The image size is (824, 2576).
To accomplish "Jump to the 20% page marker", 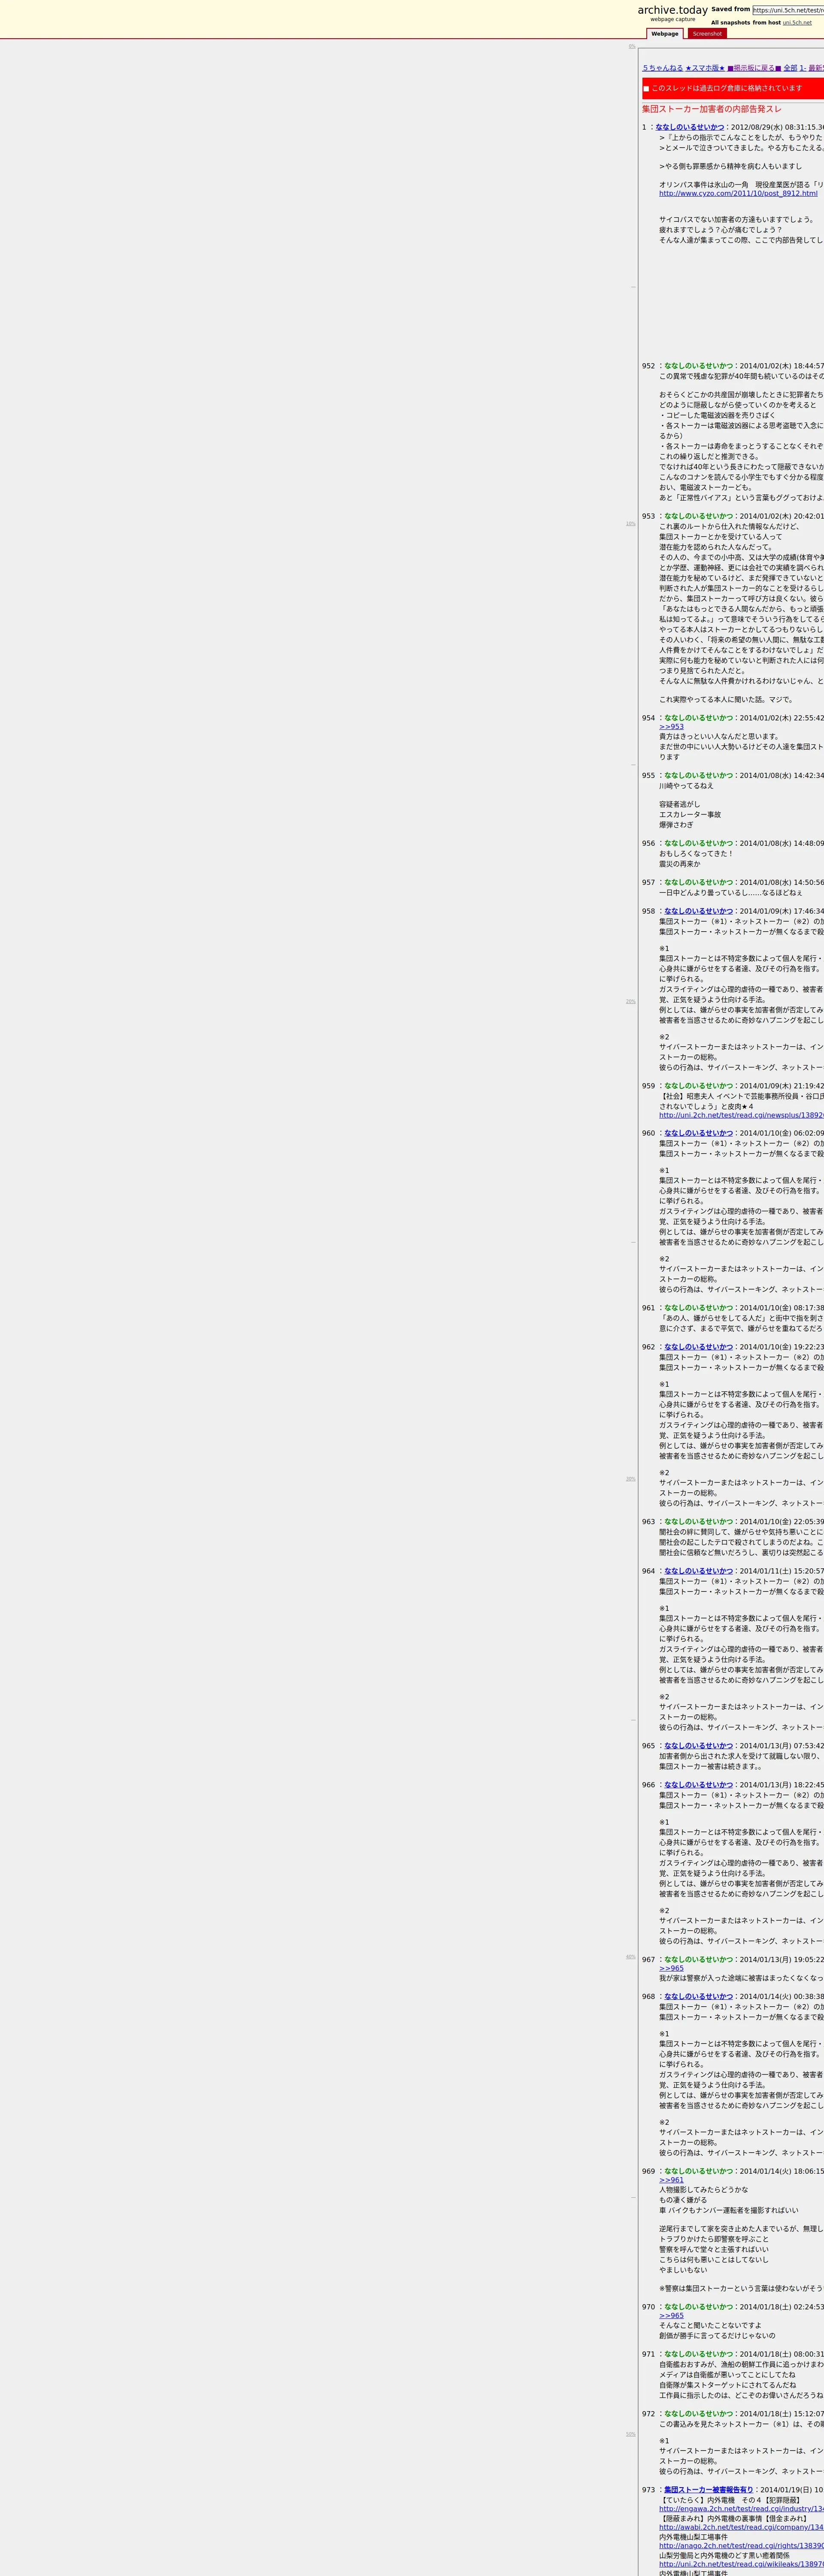I will [x=631, y=1001].
